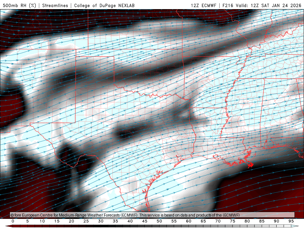Click the 25 label on the color scale
Image resolution: width=304 pixels, height=228 pixels.
tap(86, 221)
